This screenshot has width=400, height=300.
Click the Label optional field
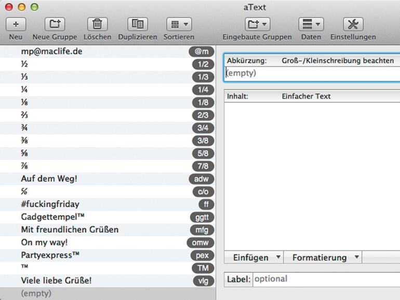[x=327, y=279]
